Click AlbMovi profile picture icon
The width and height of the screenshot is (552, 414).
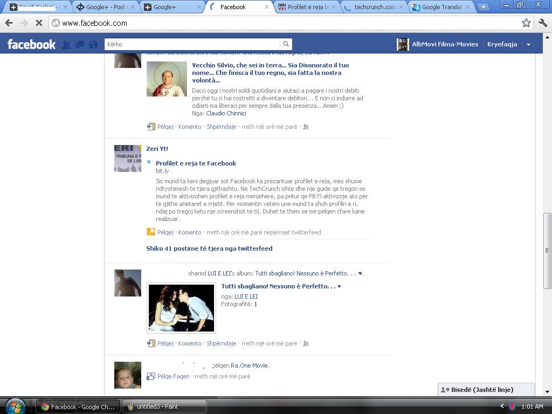(403, 44)
